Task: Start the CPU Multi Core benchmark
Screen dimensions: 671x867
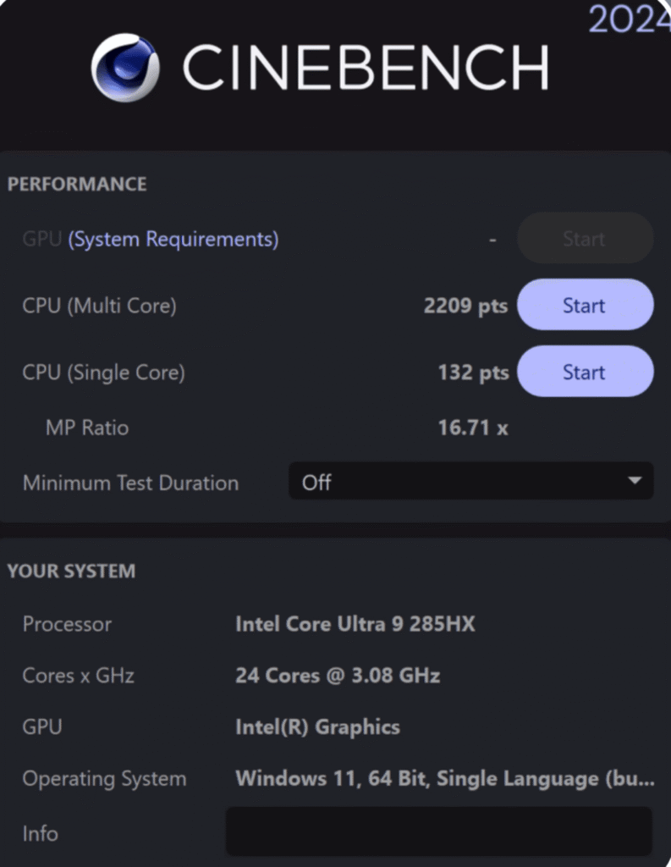Action: [x=585, y=306]
